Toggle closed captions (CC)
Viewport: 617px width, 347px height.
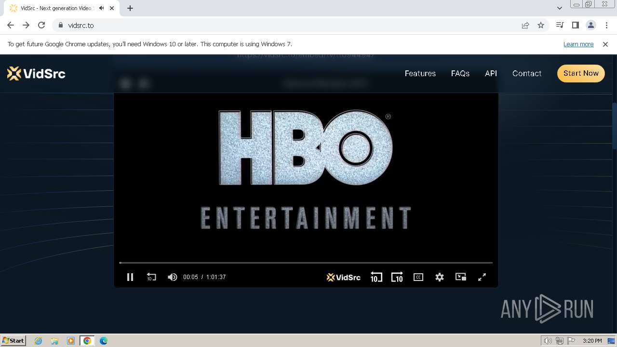click(418, 277)
